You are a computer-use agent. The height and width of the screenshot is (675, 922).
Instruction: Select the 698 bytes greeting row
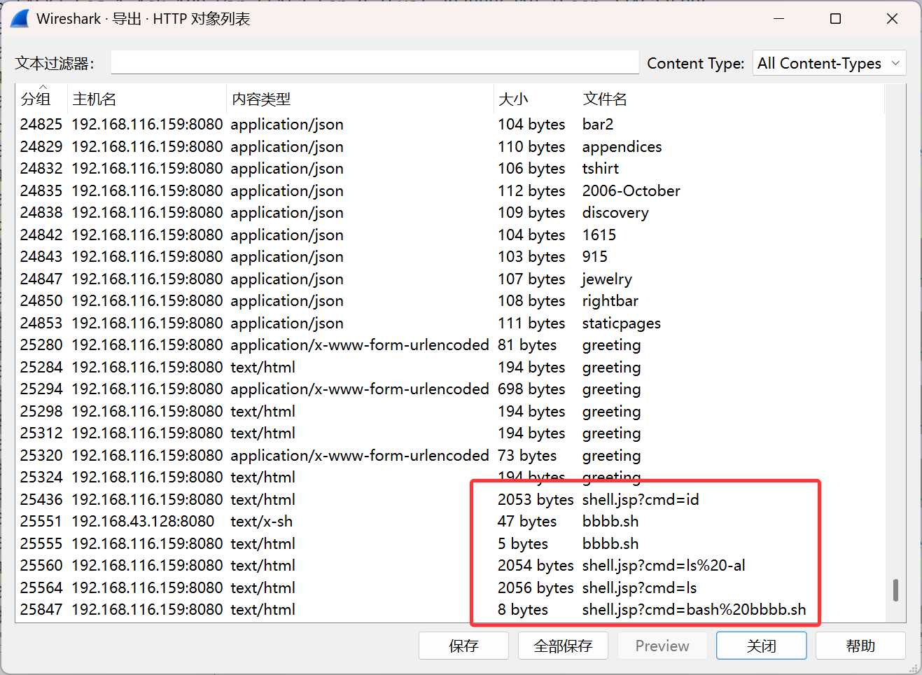449,389
